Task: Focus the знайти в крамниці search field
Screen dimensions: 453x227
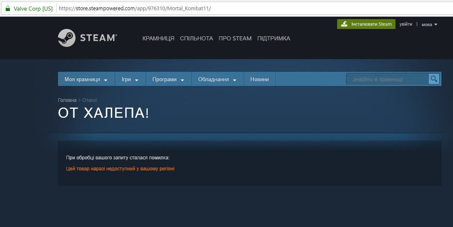Action: coord(387,79)
